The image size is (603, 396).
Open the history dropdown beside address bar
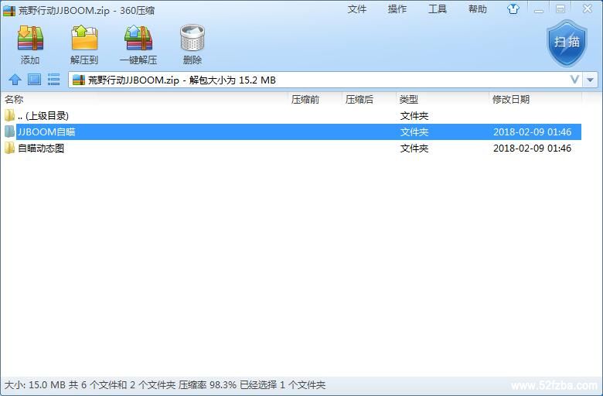(x=591, y=80)
